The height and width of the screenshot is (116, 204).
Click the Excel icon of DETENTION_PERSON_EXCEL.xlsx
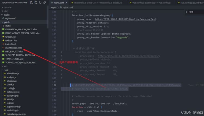pos(3,29)
